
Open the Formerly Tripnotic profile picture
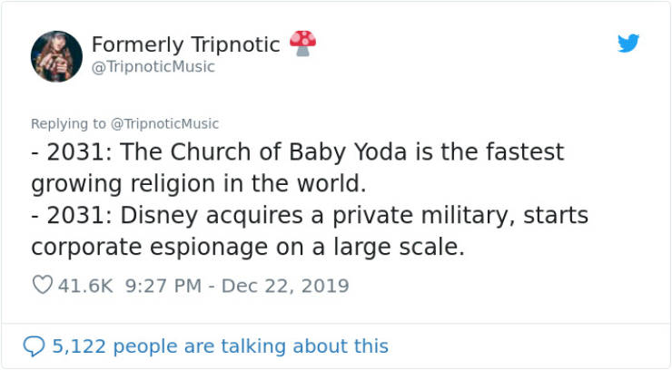pyautogui.click(x=57, y=56)
